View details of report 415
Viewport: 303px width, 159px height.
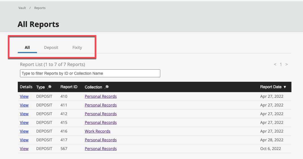point(24,122)
